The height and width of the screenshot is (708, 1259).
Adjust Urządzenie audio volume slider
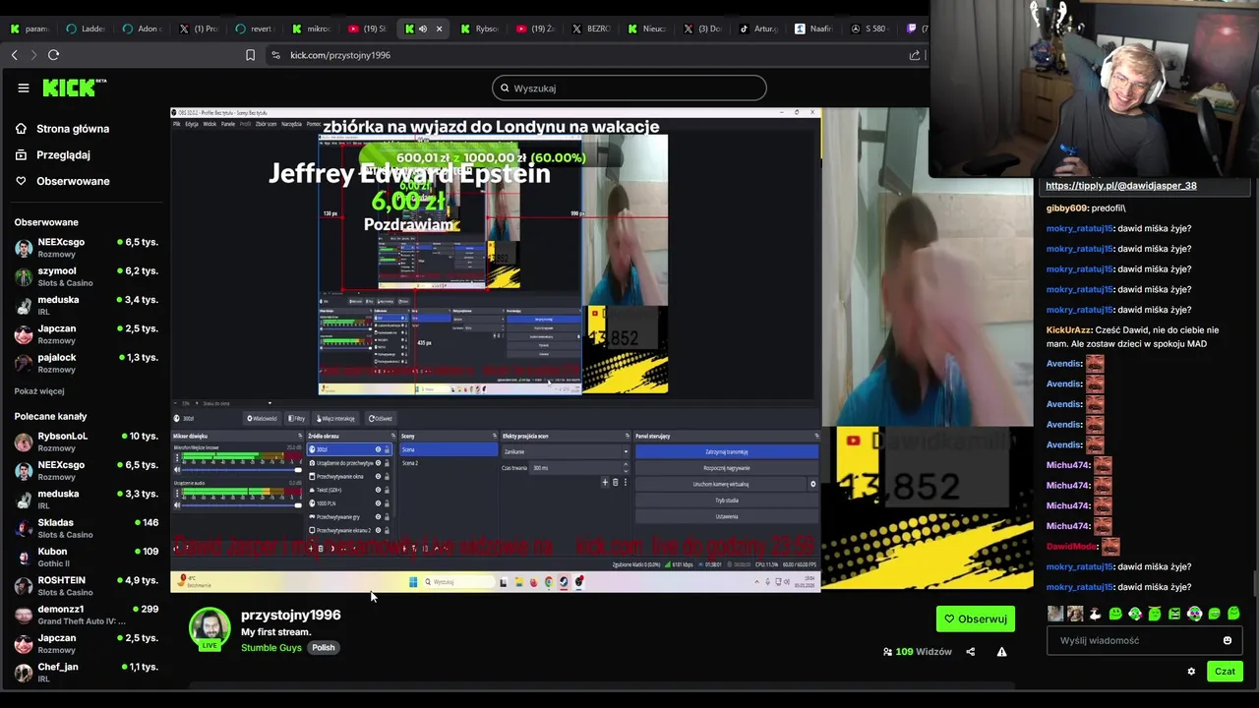pos(241,504)
